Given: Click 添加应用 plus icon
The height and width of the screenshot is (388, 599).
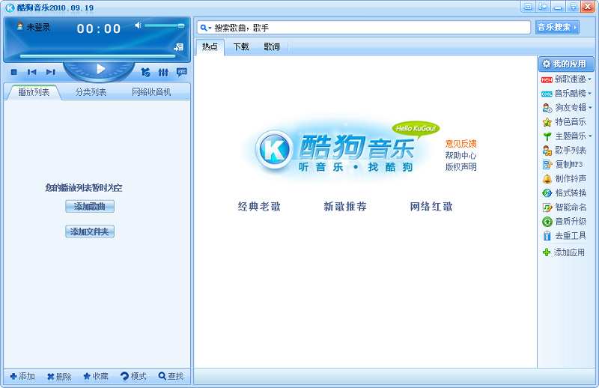Looking at the screenshot, I should pos(547,252).
